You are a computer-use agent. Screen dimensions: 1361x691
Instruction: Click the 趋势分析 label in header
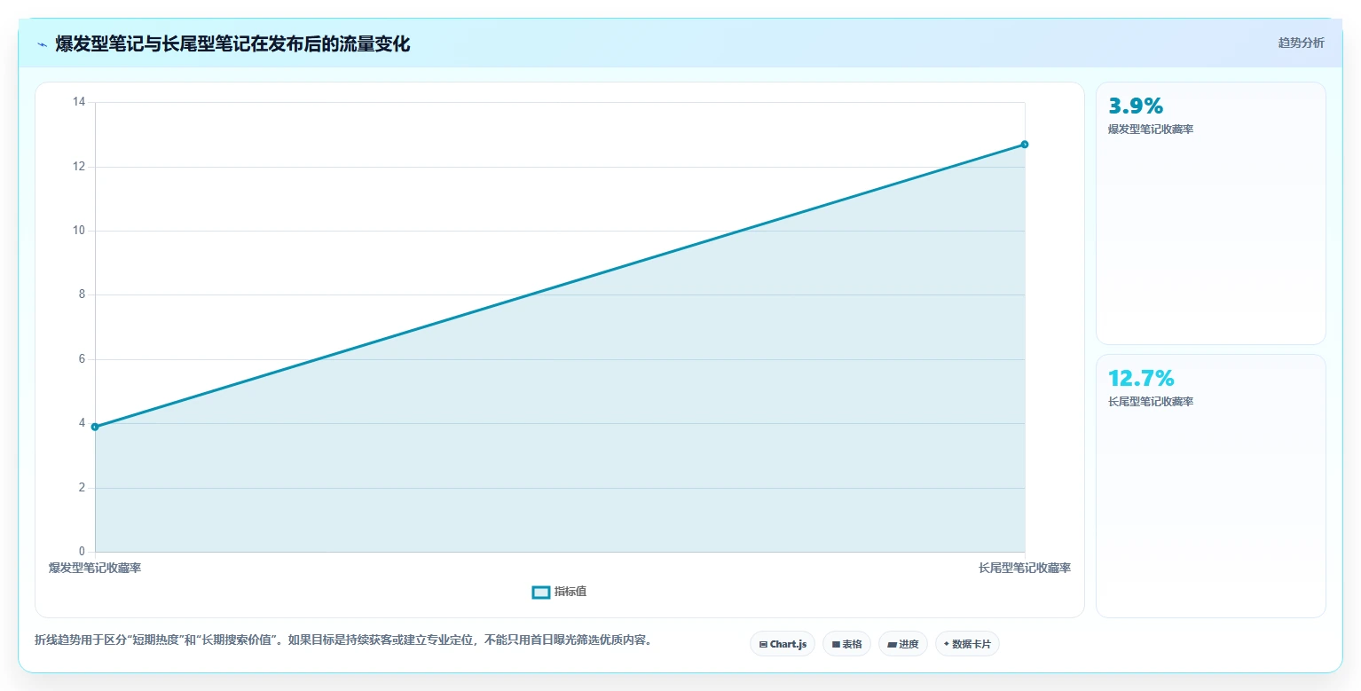tap(1301, 43)
